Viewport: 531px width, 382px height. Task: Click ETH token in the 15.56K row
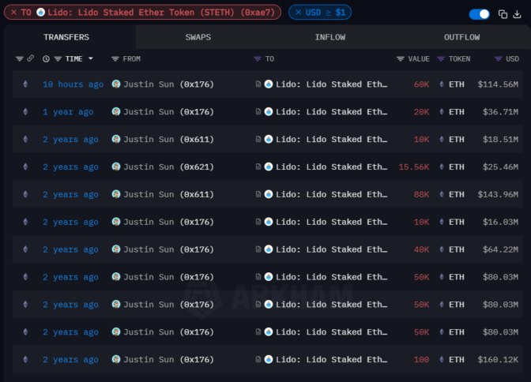point(456,167)
